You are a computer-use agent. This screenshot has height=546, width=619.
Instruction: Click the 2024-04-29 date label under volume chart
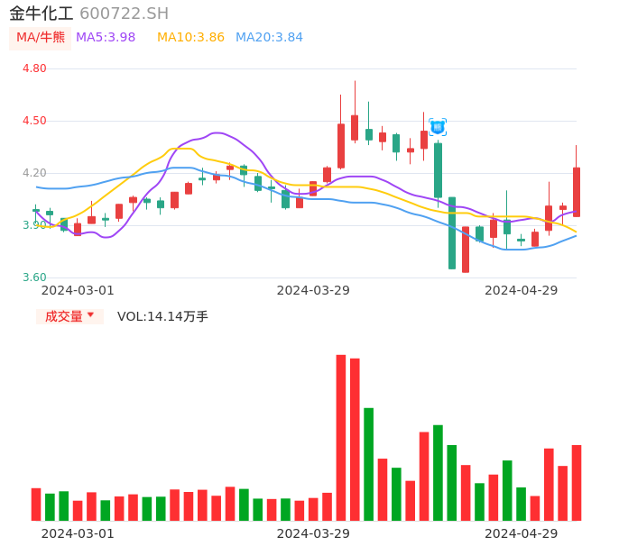click(x=521, y=533)
